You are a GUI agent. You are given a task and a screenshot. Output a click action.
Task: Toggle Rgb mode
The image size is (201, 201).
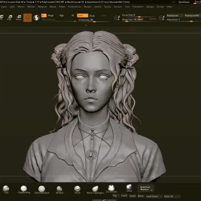coord(61,15)
